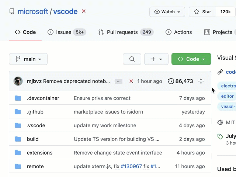The image size is (236, 177).
Task: Open the remote folder
Action: coord(35,166)
